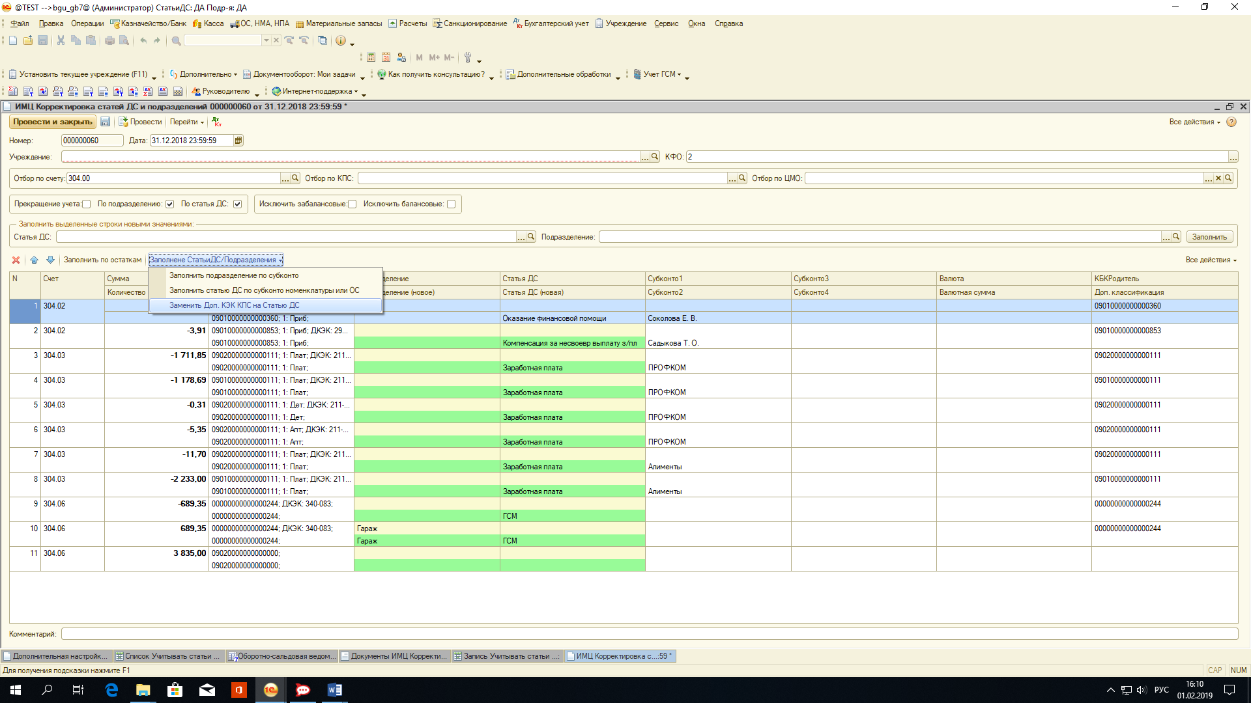Screen dimensions: 1251x703
Task: Click the red delete row icon
Action: point(16,260)
